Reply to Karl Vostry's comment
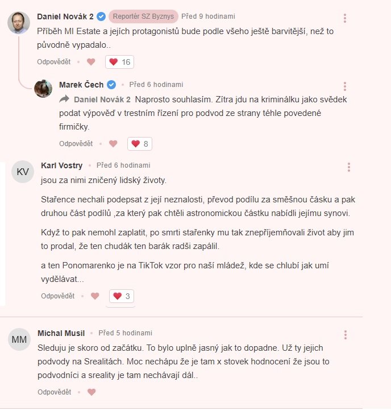This screenshot has height=411, width=391. 57,296
